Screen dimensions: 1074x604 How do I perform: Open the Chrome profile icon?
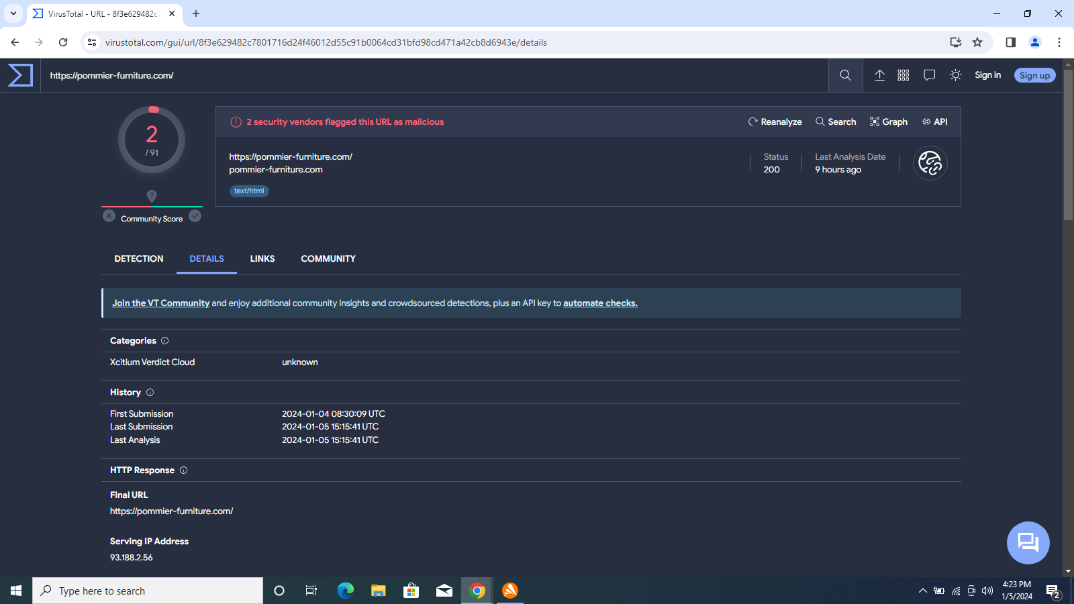click(1034, 42)
